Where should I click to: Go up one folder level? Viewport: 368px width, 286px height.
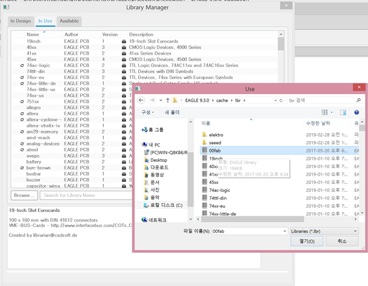coord(168,100)
